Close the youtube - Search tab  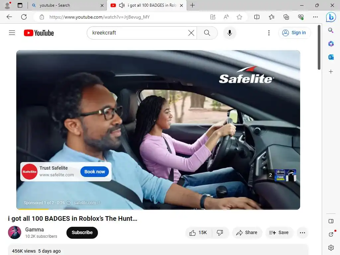click(x=102, y=5)
